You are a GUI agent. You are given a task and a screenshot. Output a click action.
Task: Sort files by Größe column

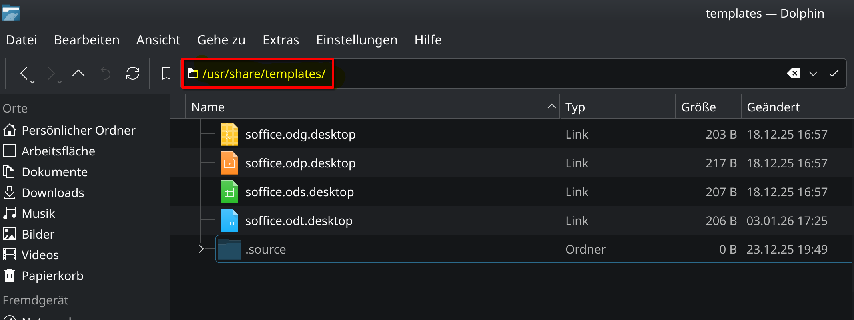[698, 107]
